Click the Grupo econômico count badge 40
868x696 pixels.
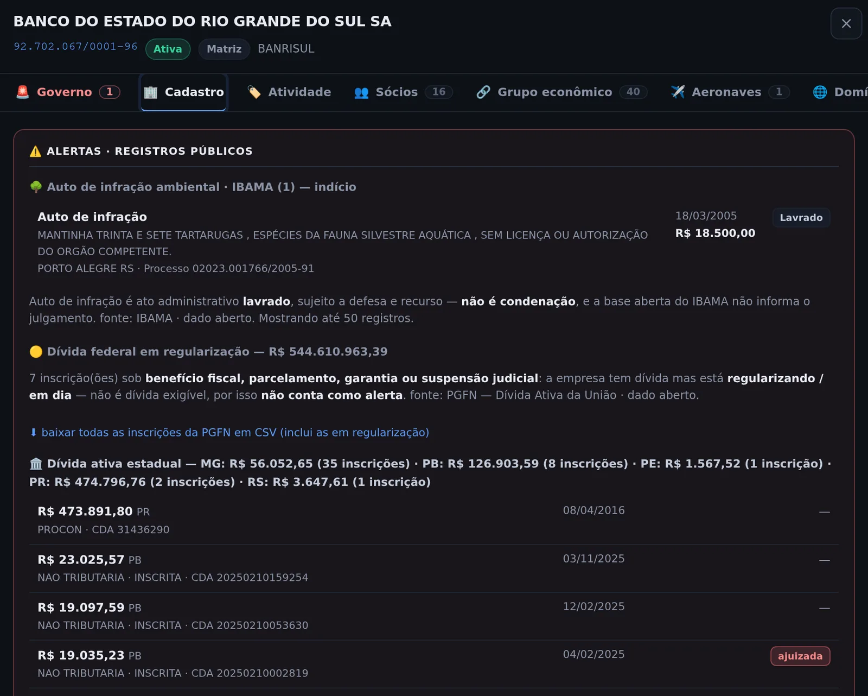633,92
